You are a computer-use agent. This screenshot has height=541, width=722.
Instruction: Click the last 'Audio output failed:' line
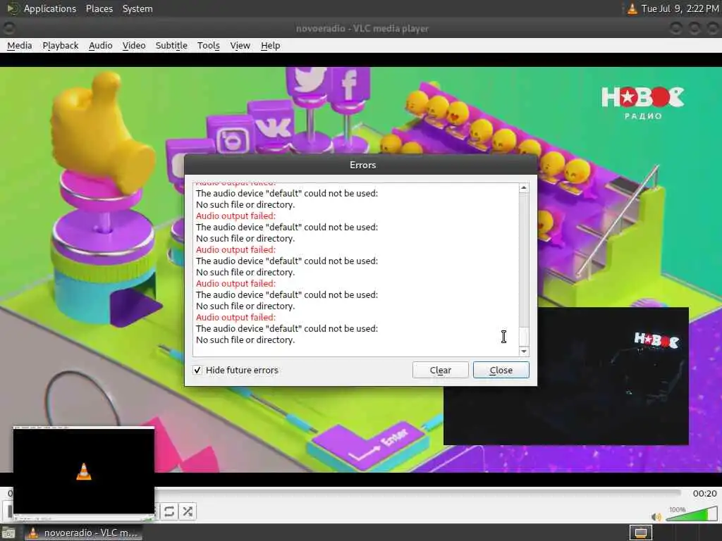point(235,317)
